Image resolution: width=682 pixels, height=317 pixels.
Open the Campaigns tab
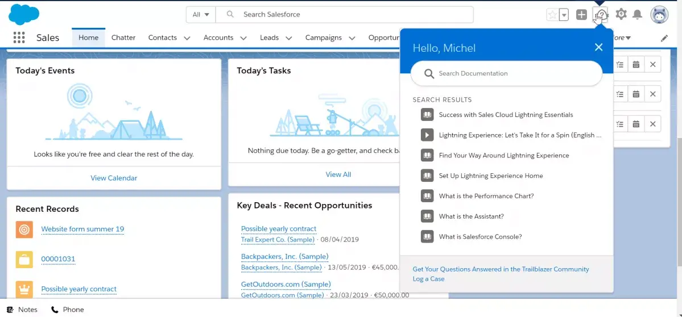pos(324,38)
